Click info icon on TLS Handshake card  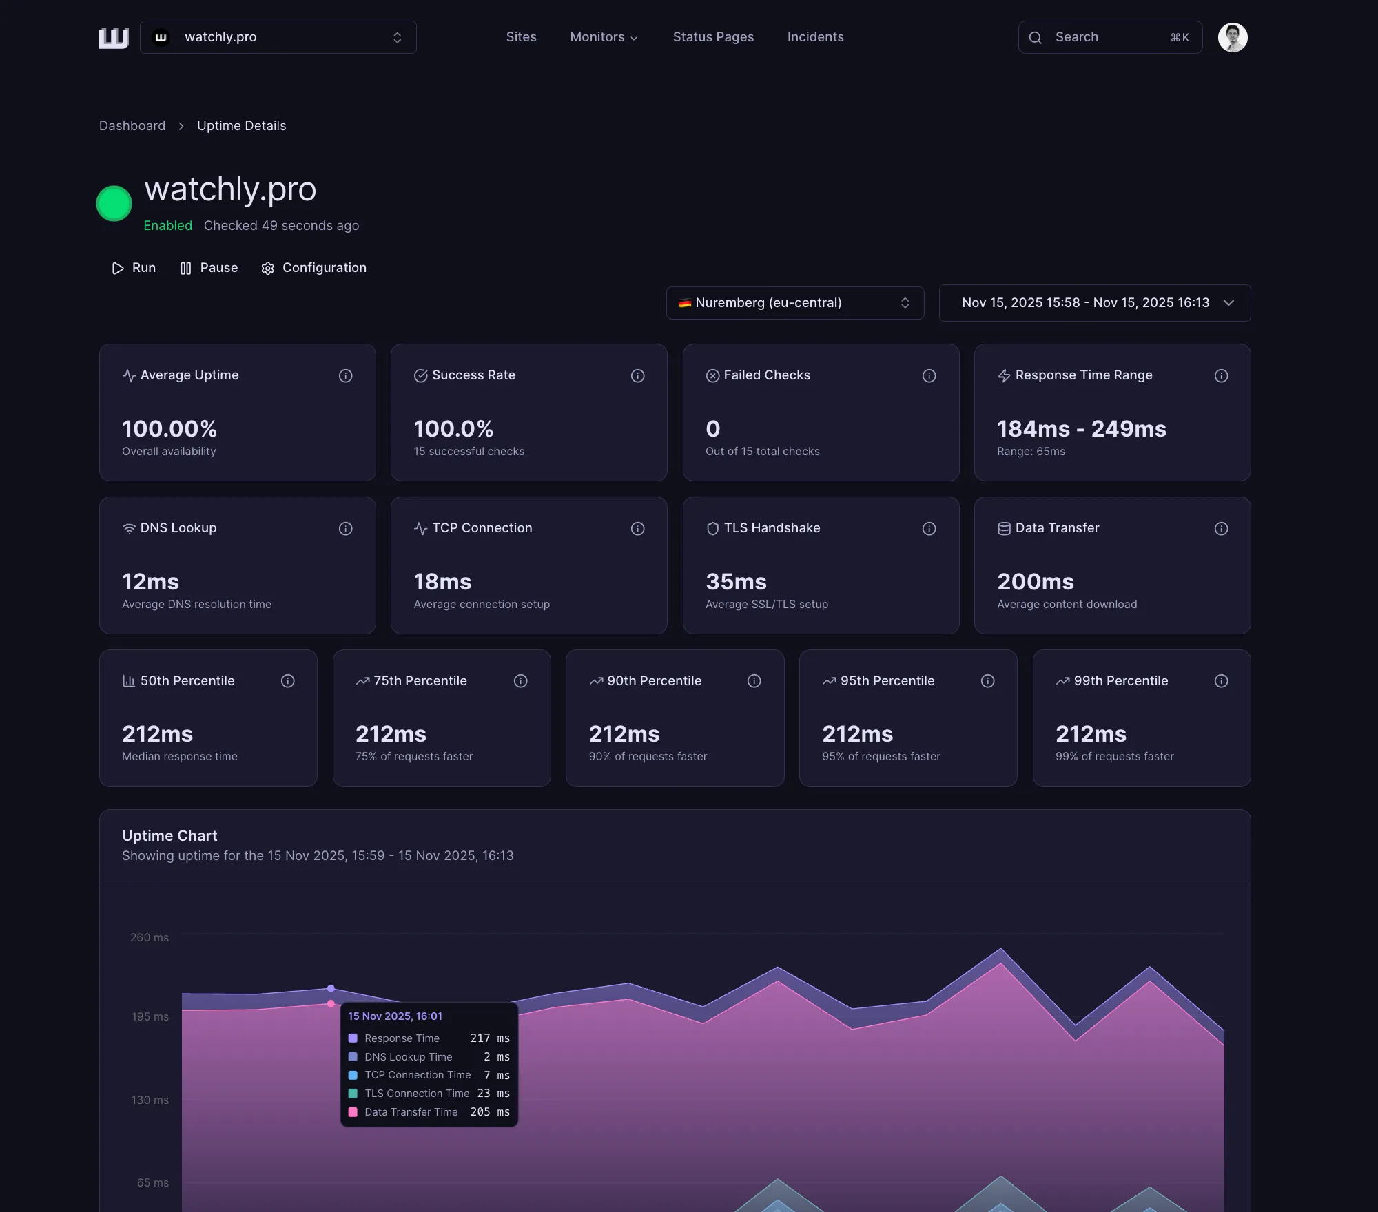[x=929, y=529]
